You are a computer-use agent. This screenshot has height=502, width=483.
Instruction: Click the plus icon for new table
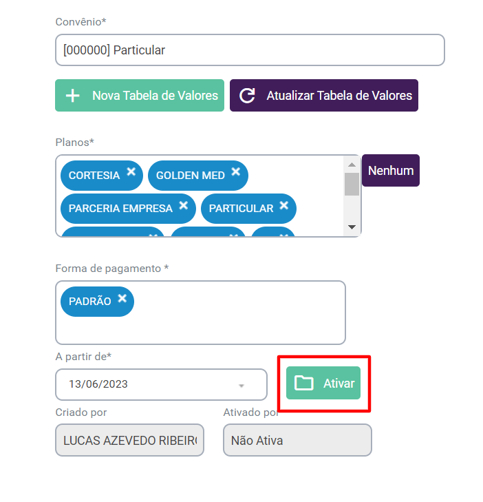tap(72, 96)
